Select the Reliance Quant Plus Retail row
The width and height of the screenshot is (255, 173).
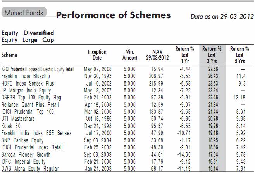pyautogui.click(x=30, y=104)
